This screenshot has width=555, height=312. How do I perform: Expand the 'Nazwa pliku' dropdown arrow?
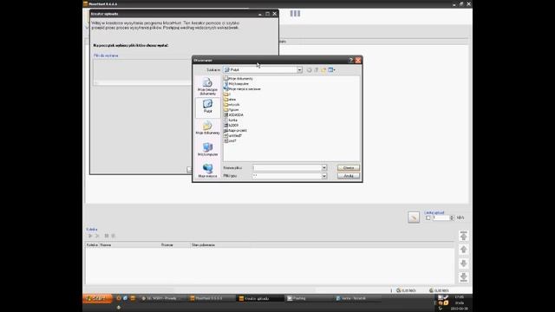(324, 167)
